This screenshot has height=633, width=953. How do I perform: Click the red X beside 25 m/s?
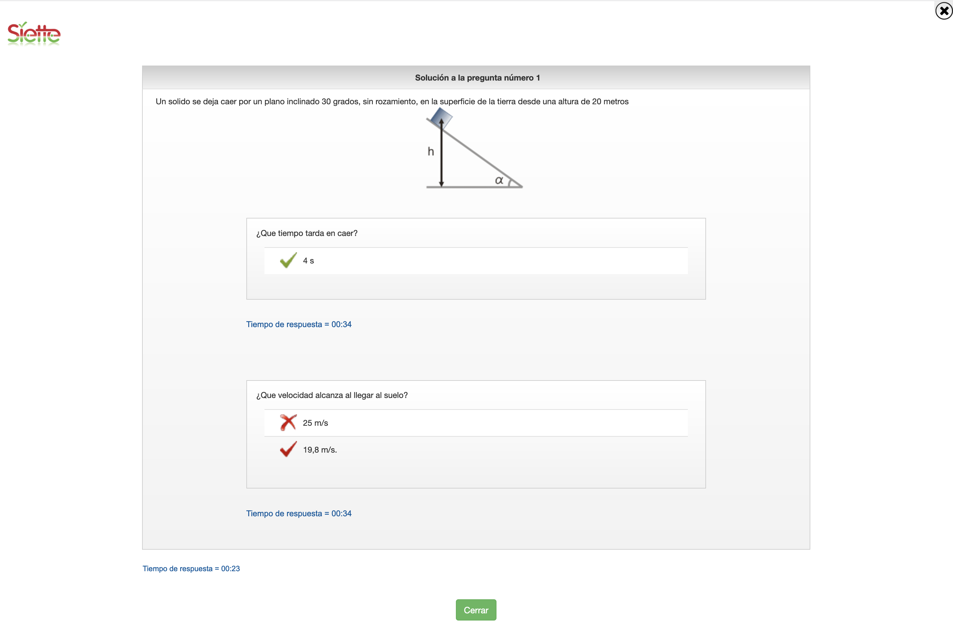(288, 423)
